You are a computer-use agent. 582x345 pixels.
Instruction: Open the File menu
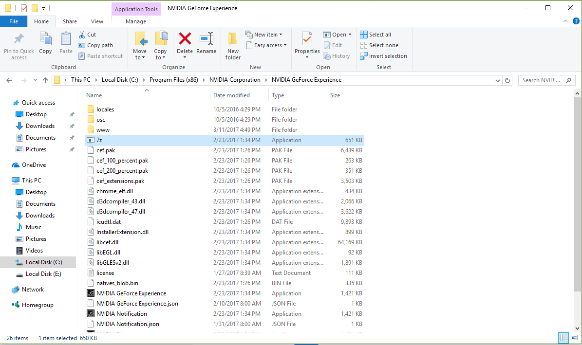pyautogui.click(x=14, y=21)
